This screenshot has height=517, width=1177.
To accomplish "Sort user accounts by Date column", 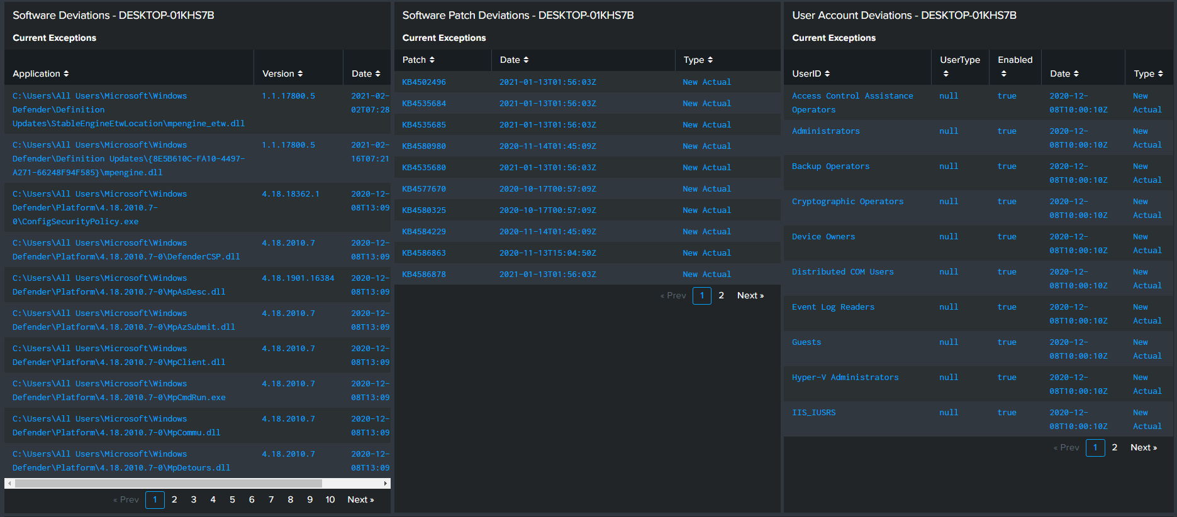I will 1064,73.
